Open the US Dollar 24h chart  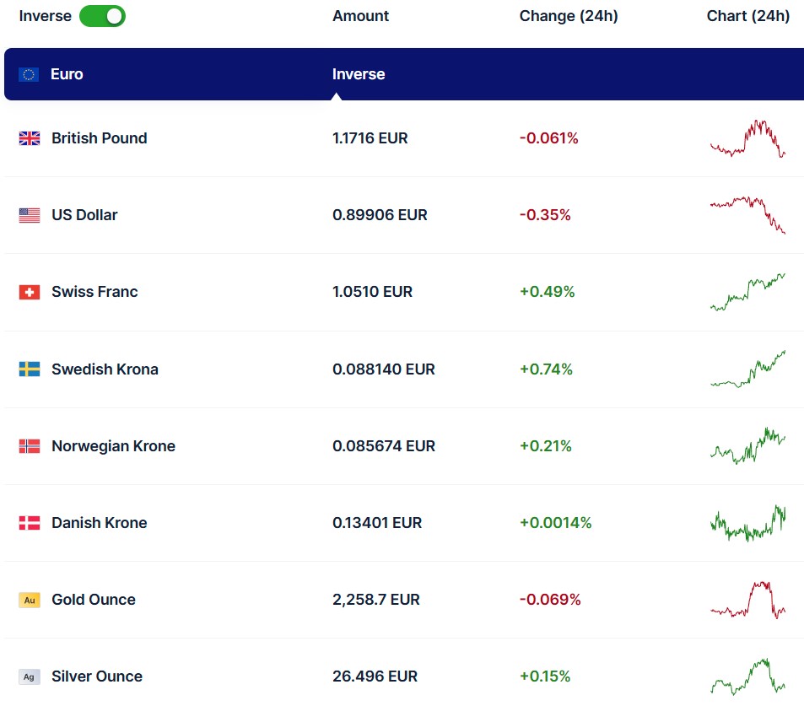click(747, 215)
